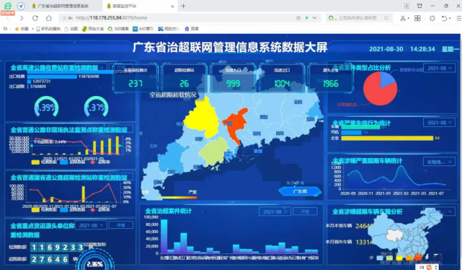The width and height of the screenshot is (462, 270).
Task: Open the 重点货运源头单位 2021-08 dropdown
Action: [x=91, y=225]
